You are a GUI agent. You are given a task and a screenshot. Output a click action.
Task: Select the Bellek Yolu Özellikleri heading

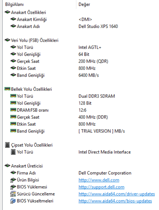tap(31, 89)
